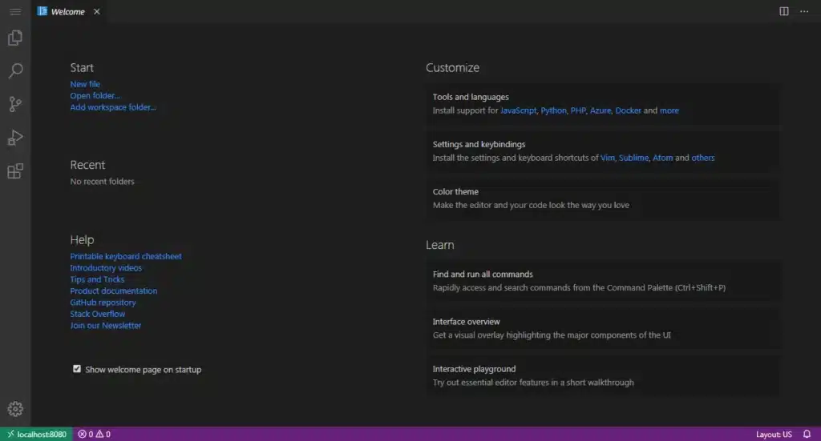Click 'more' in Tools and languages

(669, 110)
